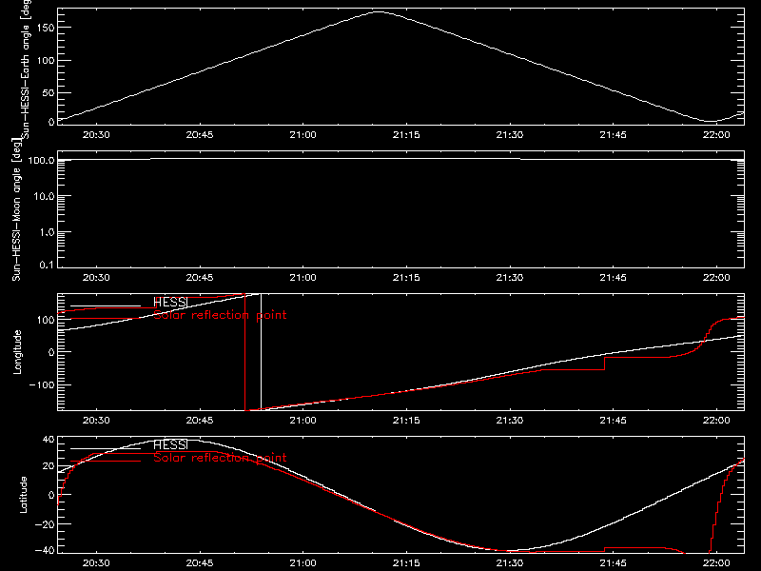Click the 20:30 tick label under the Moon angle plot
Image resolution: width=761 pixels, height=571 pixels.
[x=96, y=278]
